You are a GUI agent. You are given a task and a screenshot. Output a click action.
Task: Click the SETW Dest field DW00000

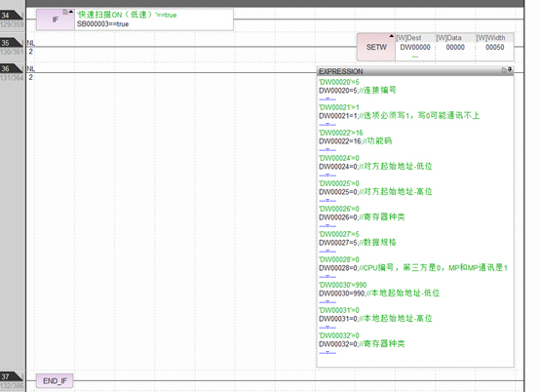tap(415, 47)
